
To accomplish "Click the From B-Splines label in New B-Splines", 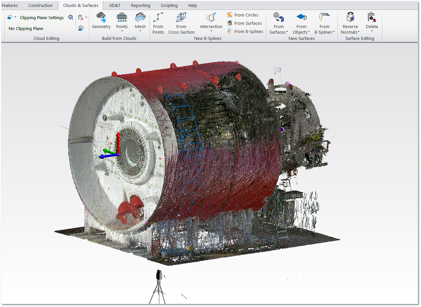I will (x=249, y=31).
